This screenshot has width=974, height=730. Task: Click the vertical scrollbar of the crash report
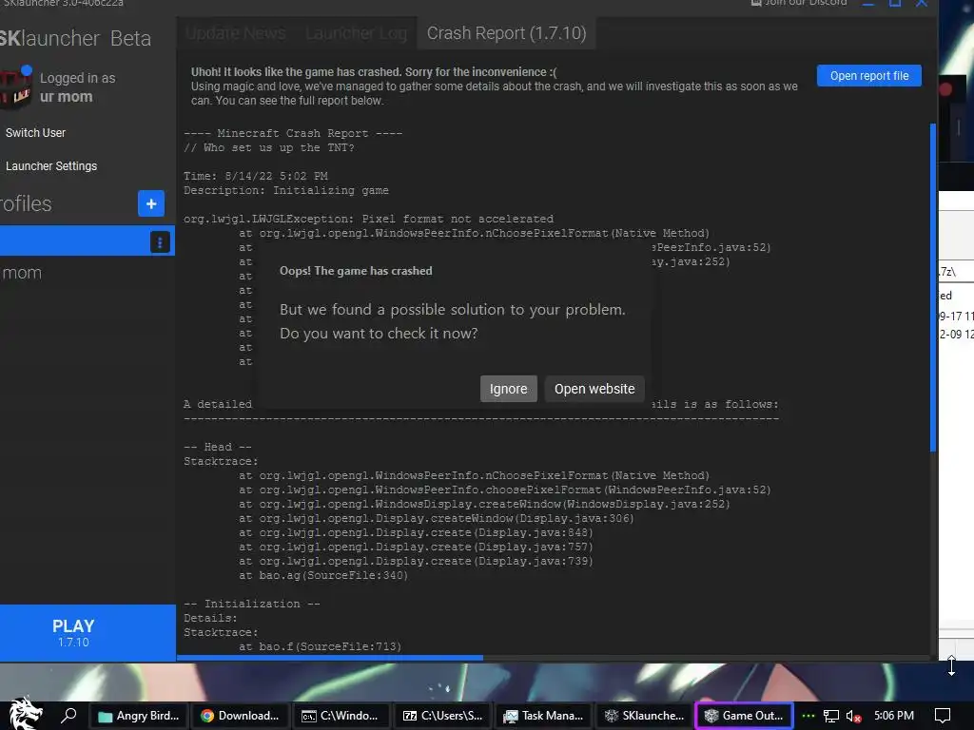click(932, 287)
